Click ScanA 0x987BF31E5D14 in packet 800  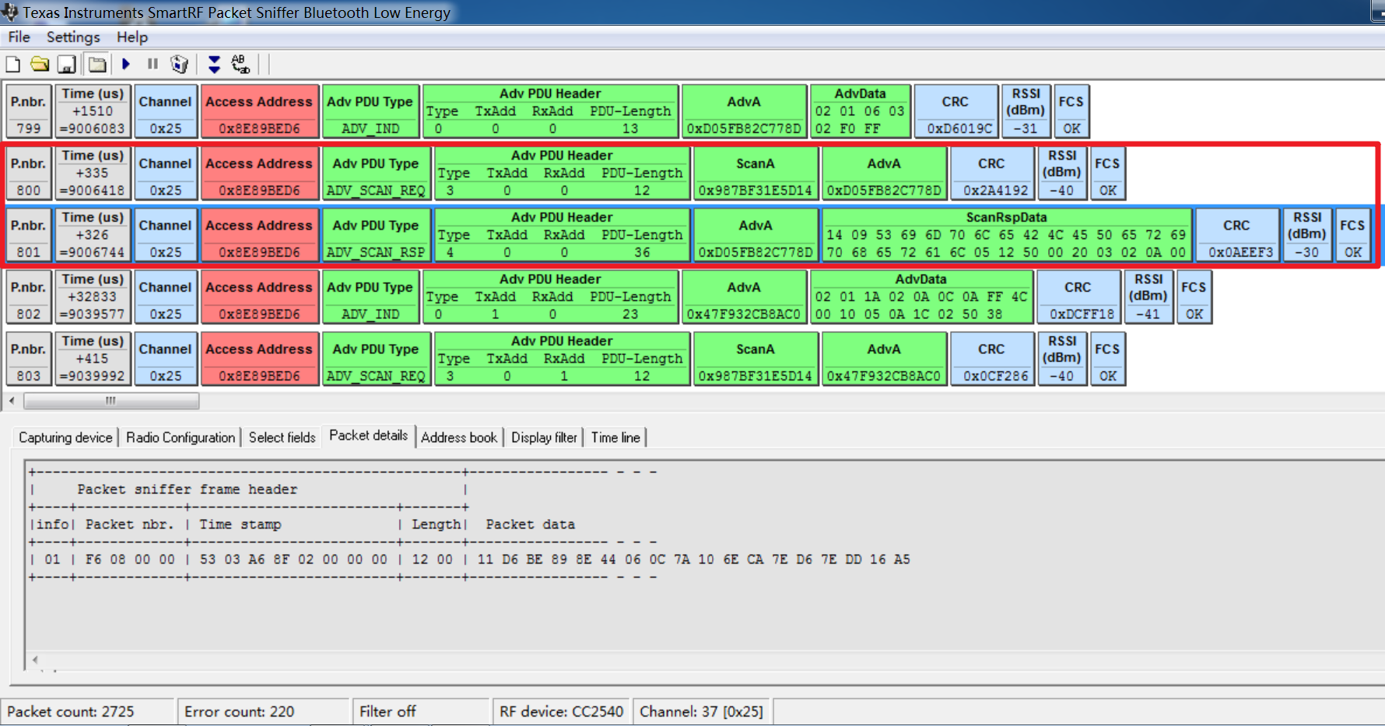(756, 190)
